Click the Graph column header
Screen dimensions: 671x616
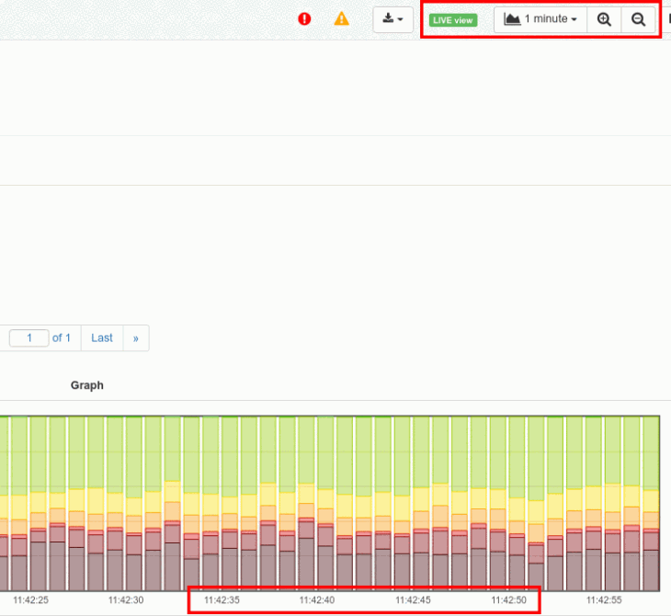click(x=87, y=385)
